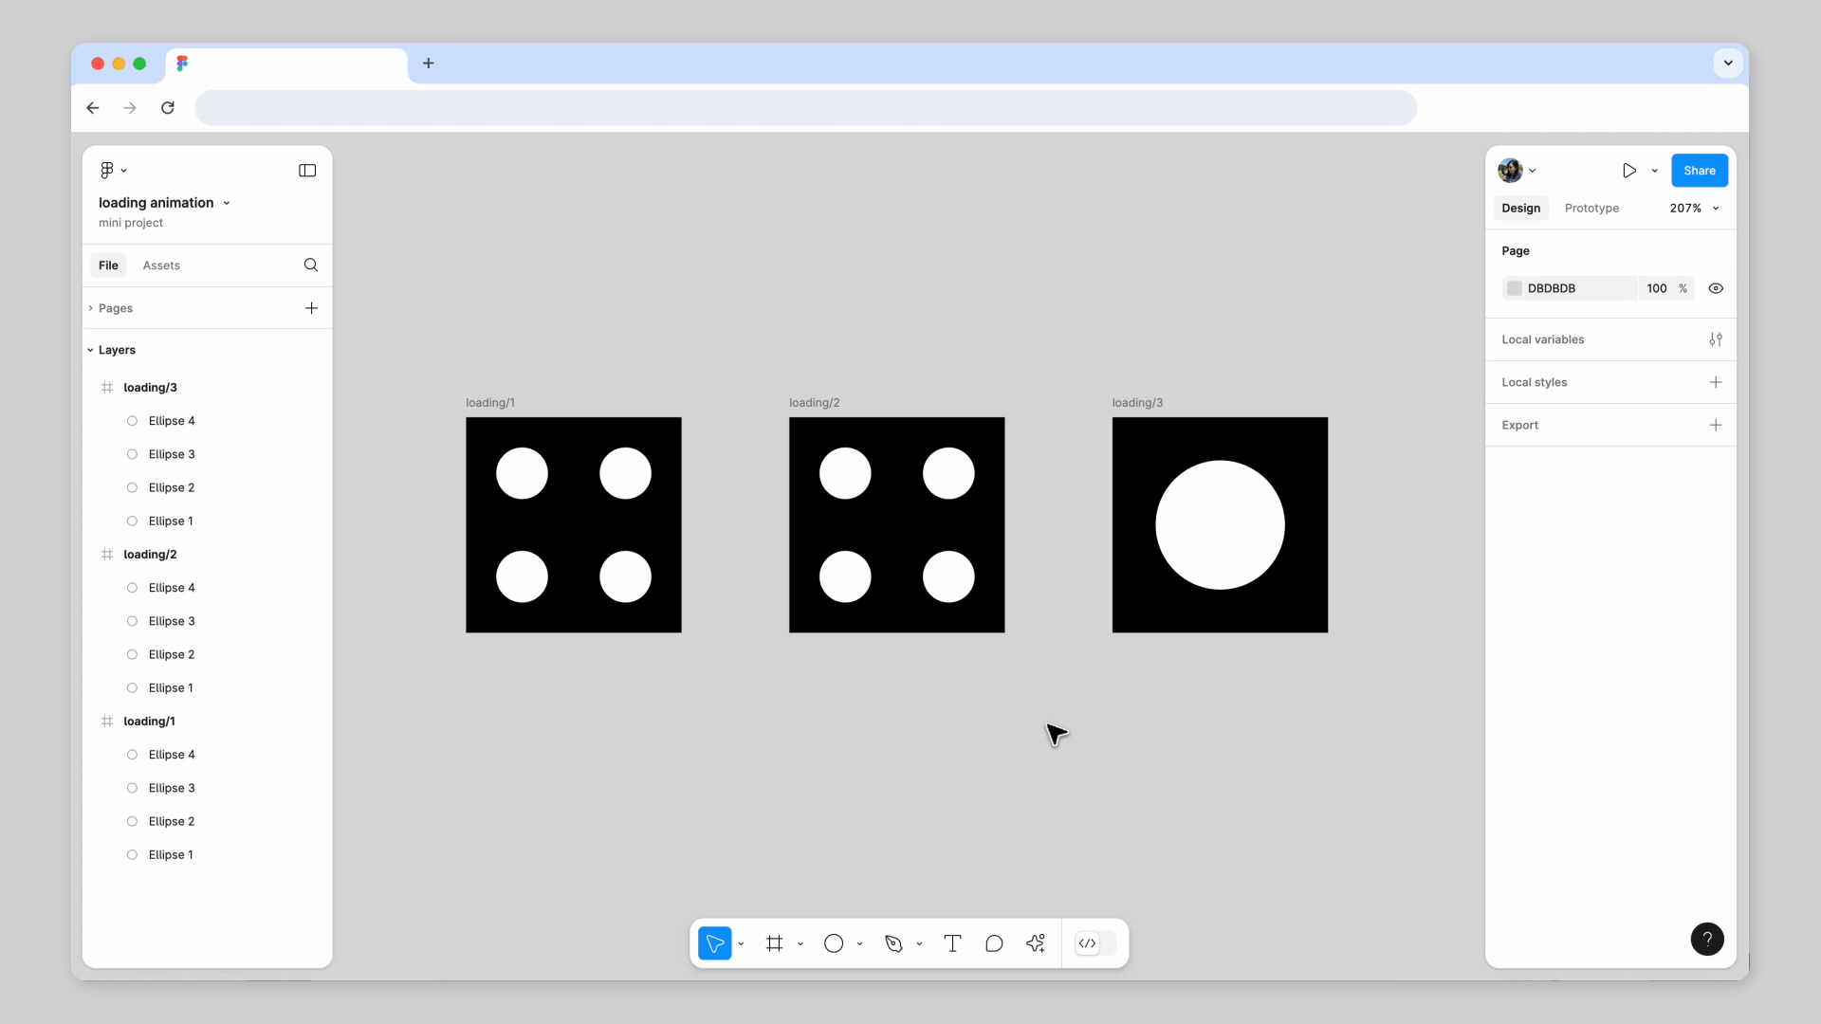Collapse the Layers section
Image resolution: width=1821 pixels, height=1024 pixels.
coord(91,350)
